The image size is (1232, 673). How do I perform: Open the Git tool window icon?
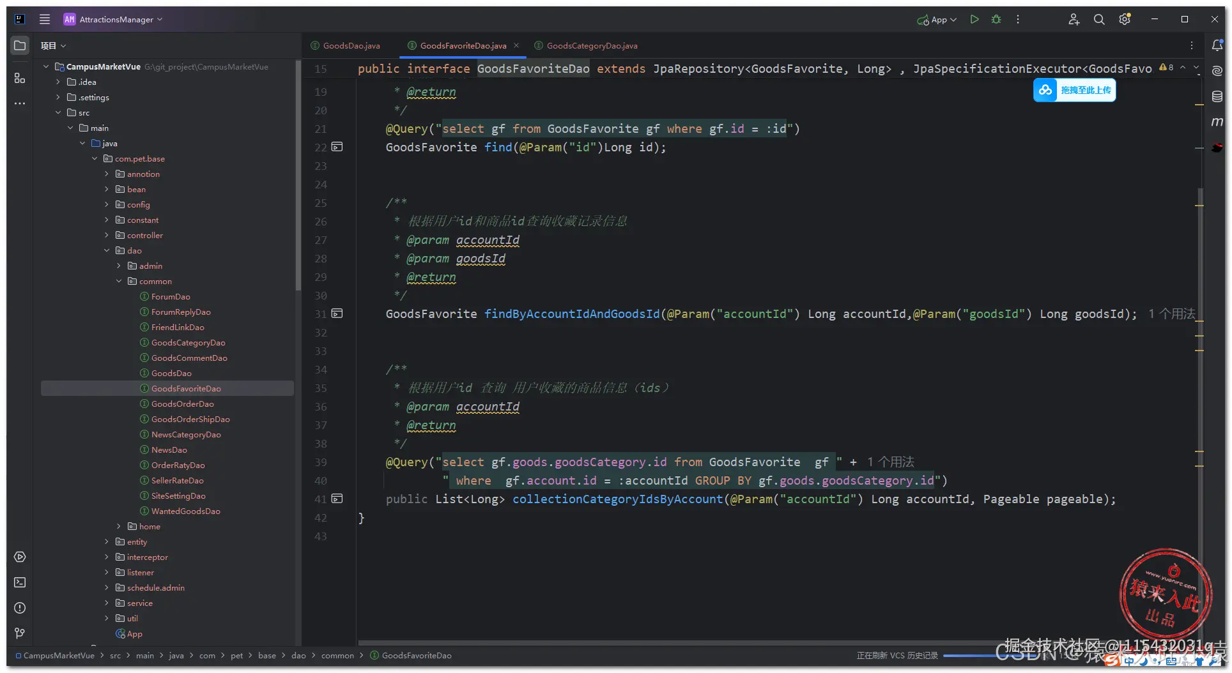tap(20, 633)
